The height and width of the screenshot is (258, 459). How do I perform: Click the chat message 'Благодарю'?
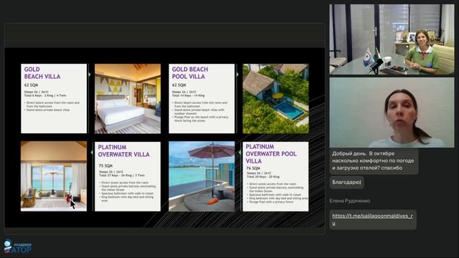coord(346,182)
